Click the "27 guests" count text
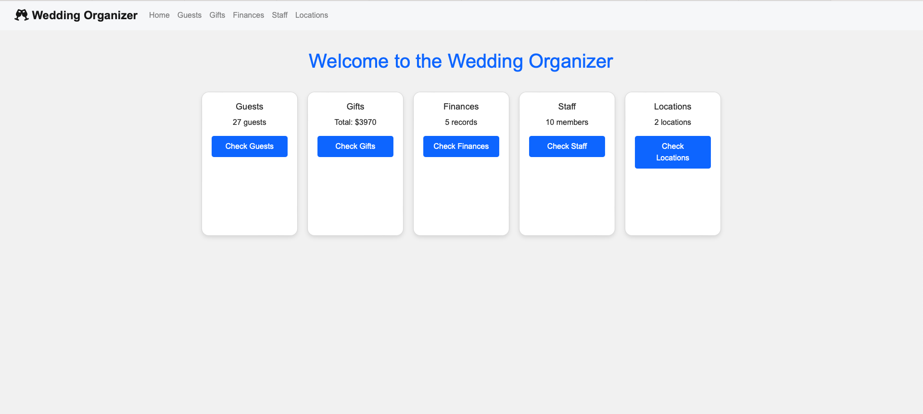923x414 pixels. (x=249, y=122)
